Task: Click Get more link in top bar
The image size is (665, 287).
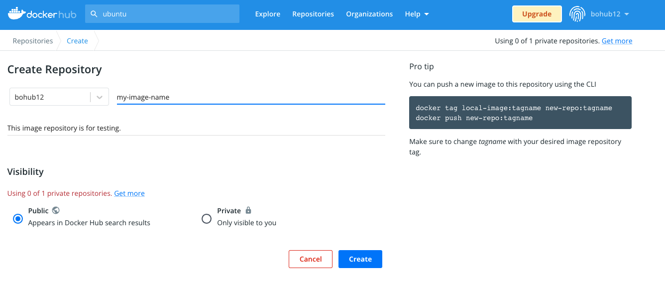Action: pos(617,41)
